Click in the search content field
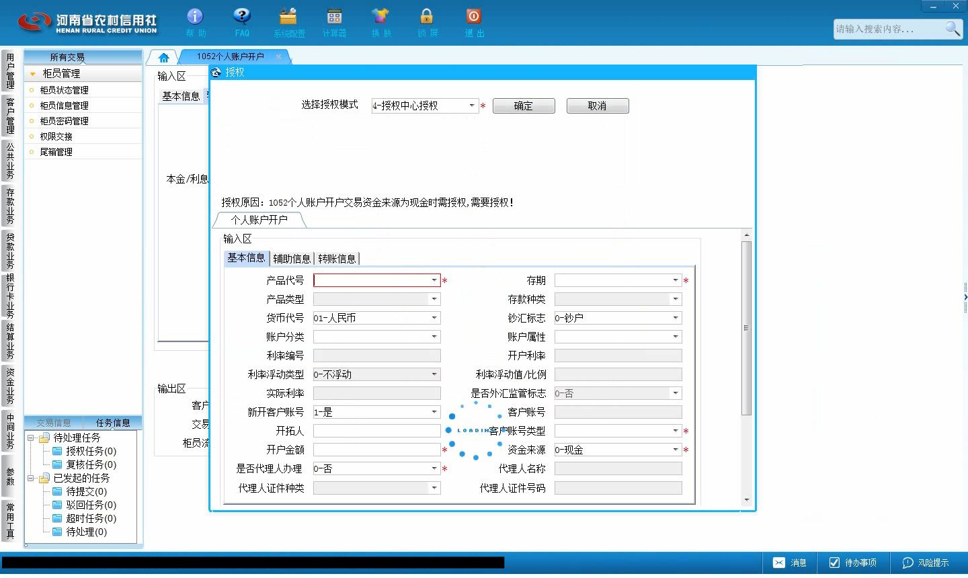 point(889,29)
